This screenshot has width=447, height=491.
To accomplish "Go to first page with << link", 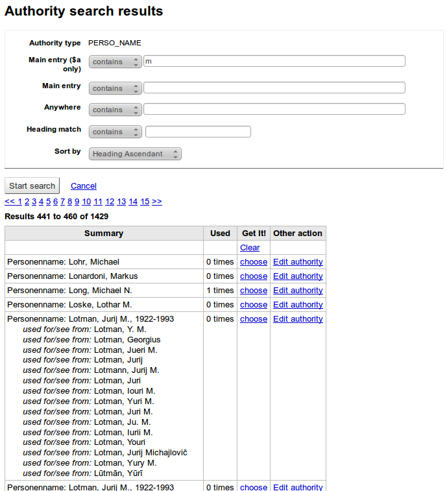I will (9, 202).
